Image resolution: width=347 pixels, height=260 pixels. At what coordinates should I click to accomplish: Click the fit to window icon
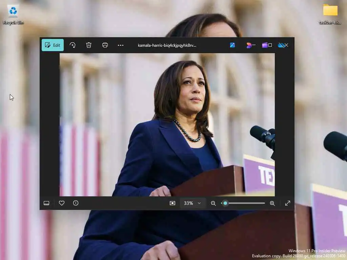coord(172,203)
